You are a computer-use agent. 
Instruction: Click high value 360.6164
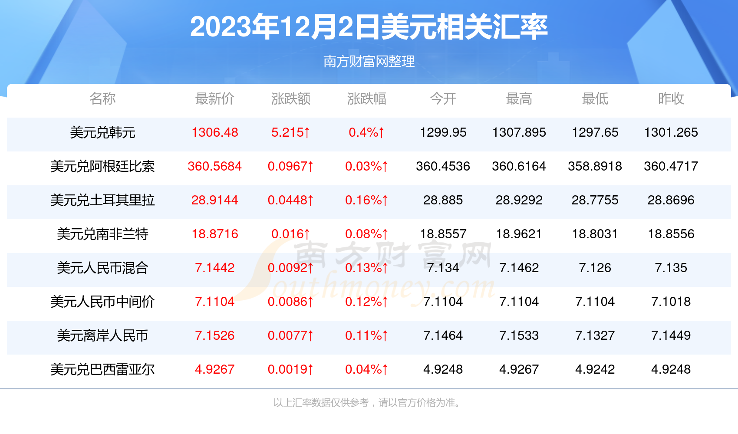(519, 166)
